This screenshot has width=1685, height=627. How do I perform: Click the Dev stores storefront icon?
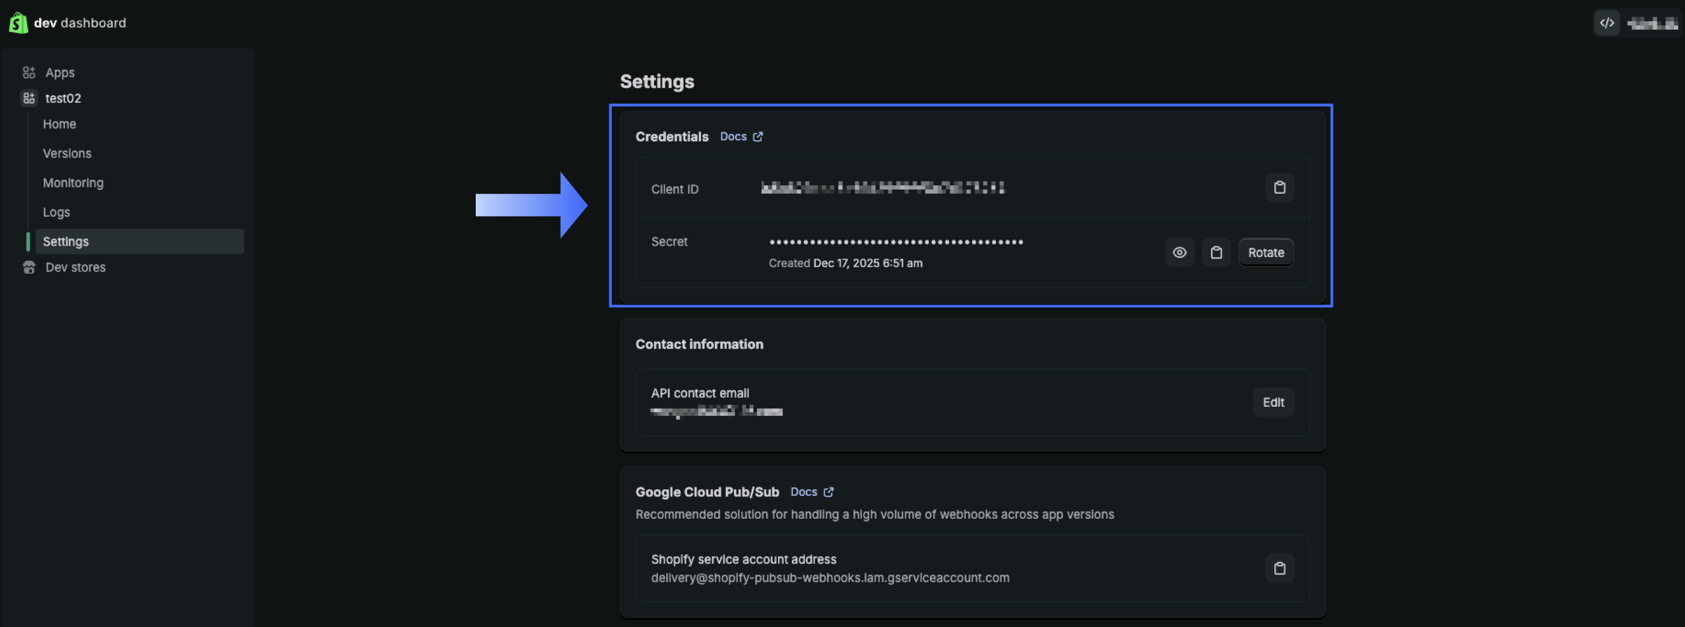(29, 267)
